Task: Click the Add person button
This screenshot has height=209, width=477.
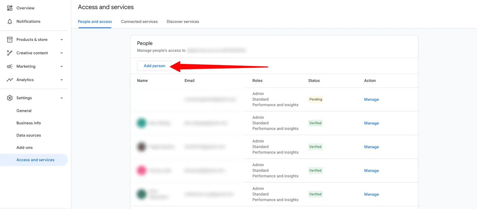Action: coord(154,66)
